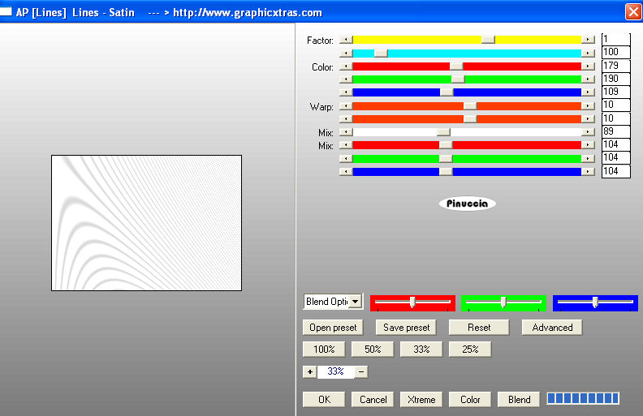Click right arrow of white Mix slider
Screen dimensions: 643x416
[588, 132]
